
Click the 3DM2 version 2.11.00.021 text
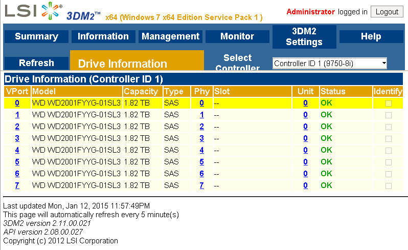pos(47,223)
